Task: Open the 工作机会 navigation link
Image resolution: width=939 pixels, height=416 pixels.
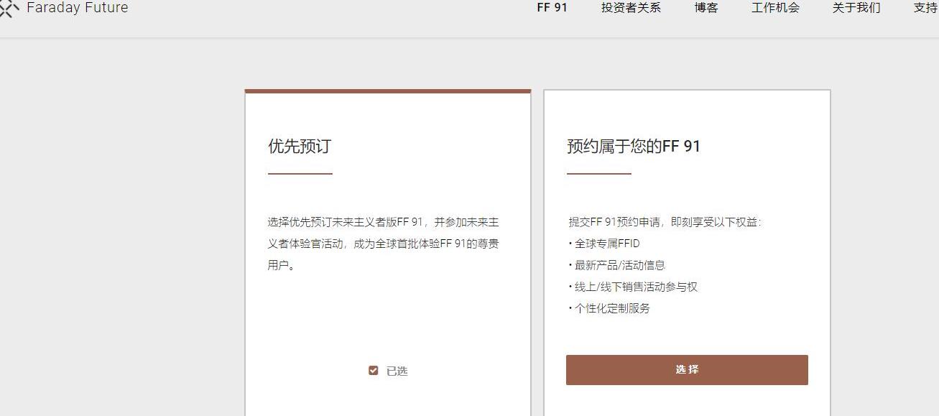Action: click(775, 8)
